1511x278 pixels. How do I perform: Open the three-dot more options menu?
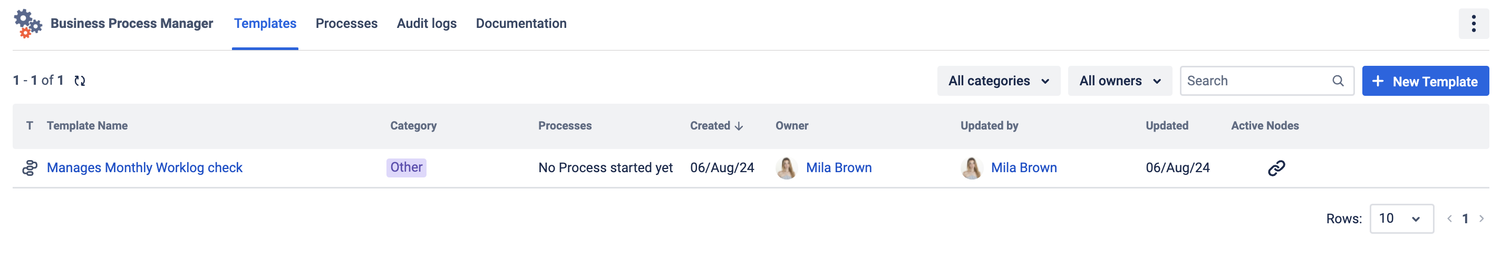[x=1473, y=23]
